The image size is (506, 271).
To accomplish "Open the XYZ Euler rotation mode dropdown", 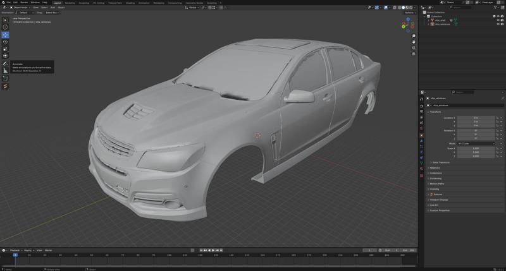I will [x=476, y=143].
